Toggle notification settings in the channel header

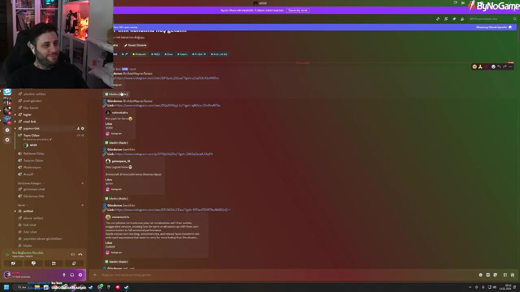[446, 19]
